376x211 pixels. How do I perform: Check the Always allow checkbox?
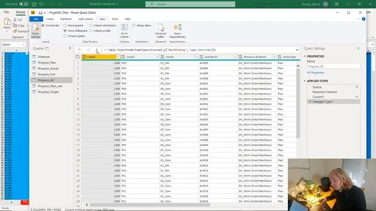(134, 25)
